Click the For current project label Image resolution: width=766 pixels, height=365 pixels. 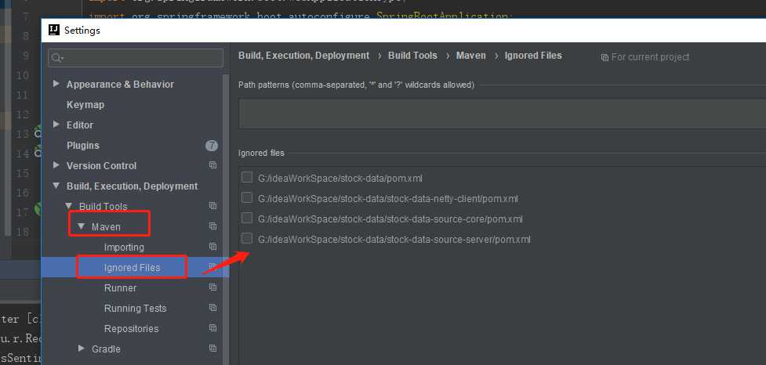(650, 57)
